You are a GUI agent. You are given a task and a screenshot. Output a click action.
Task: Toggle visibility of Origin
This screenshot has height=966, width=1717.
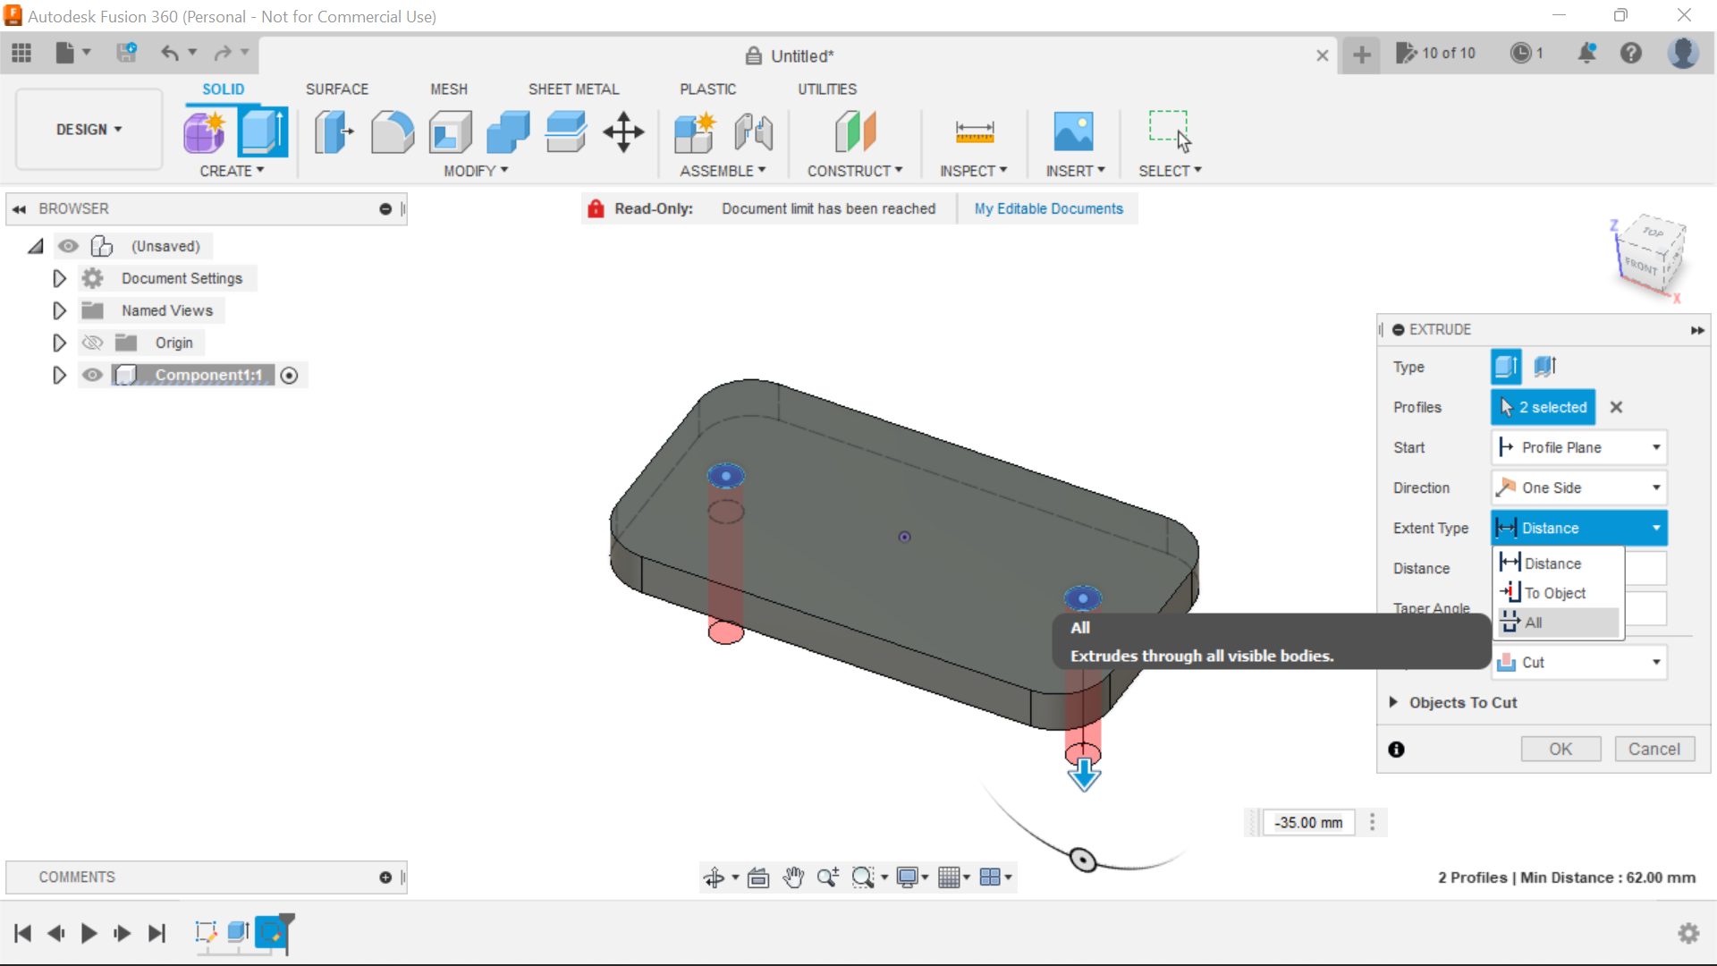(93, 342)
